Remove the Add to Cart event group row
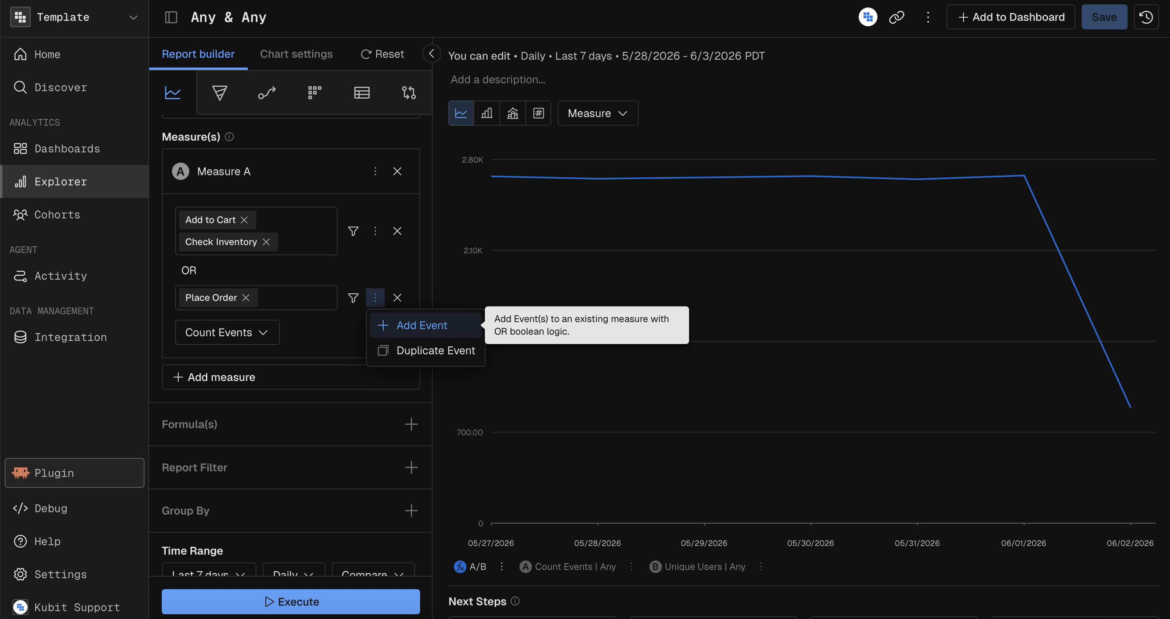The width and height of the screenshot is (1170, 619). 397,231
